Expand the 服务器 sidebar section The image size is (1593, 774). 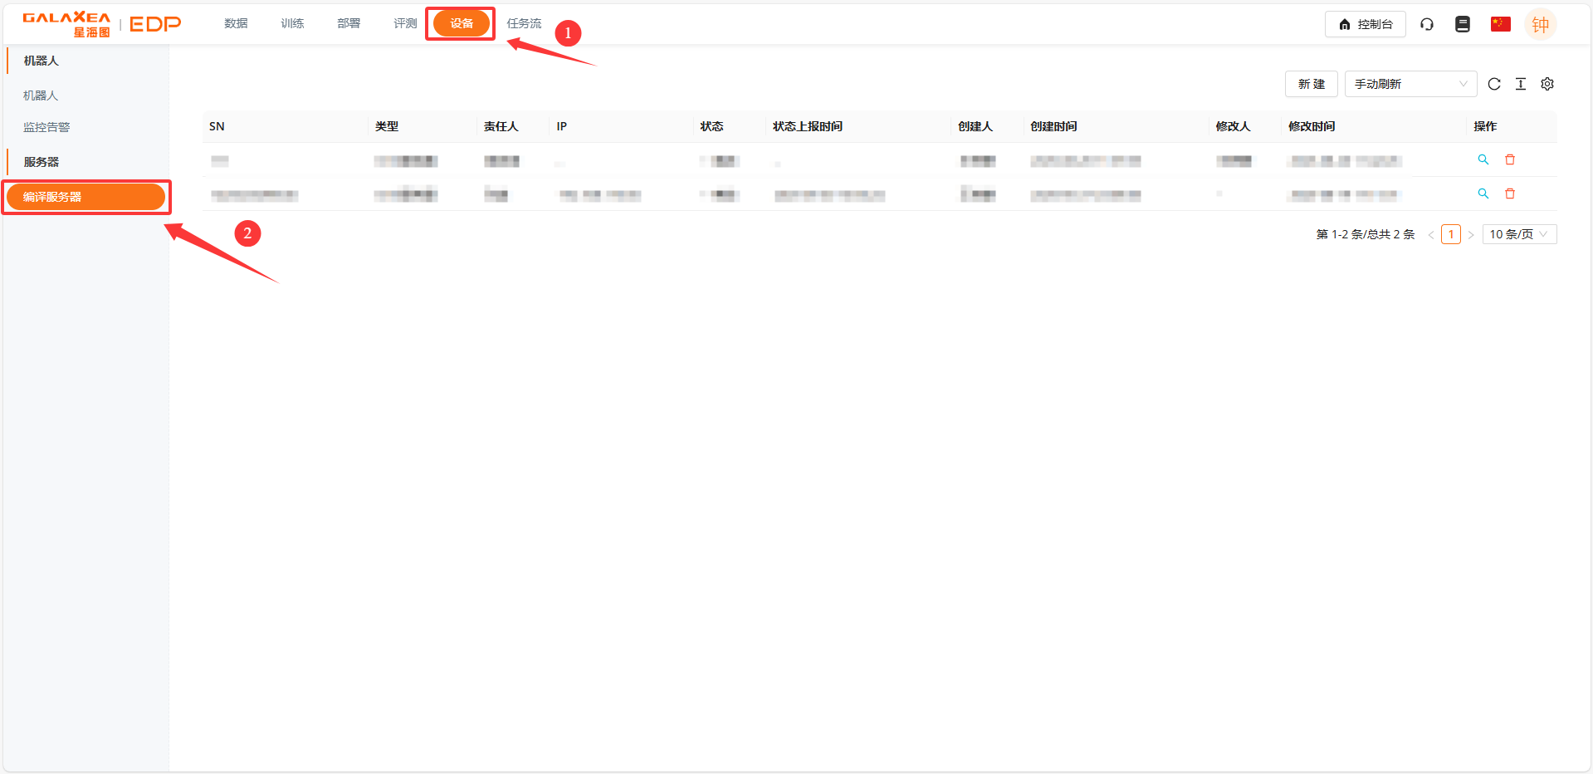click(42, 161)
